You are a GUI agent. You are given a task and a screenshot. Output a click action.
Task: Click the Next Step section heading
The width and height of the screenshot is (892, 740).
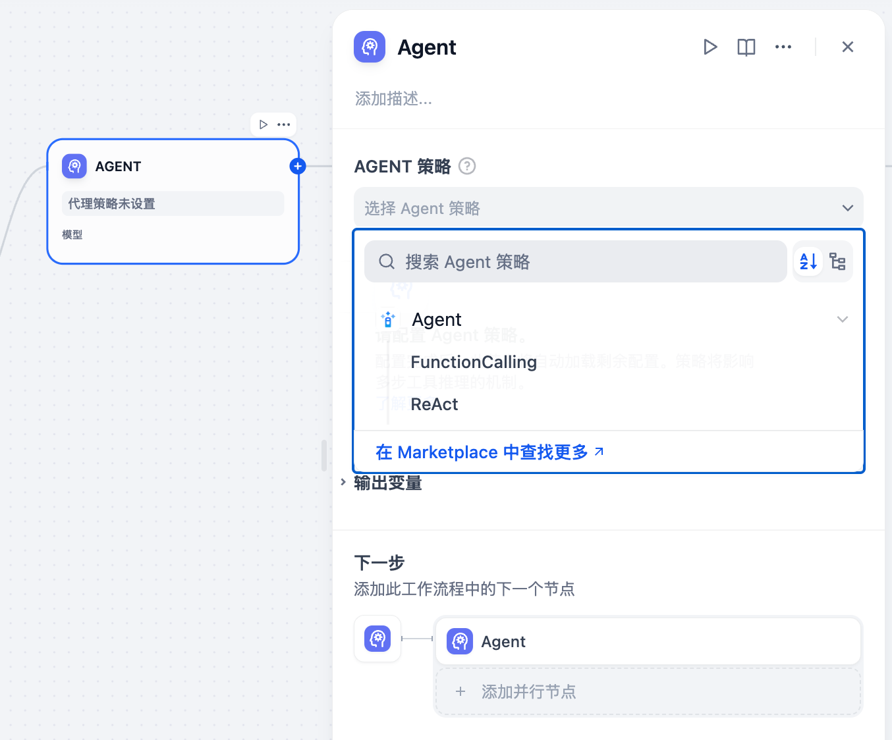[x=379, y=563]
